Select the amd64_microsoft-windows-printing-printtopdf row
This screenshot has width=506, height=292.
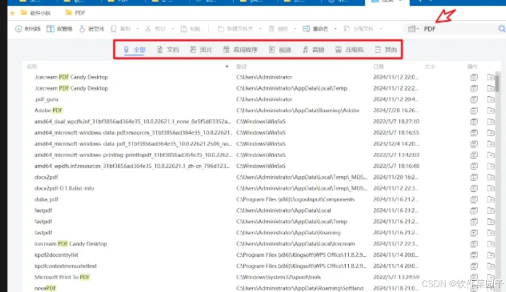pyautogui.click(x=260, y=155)
